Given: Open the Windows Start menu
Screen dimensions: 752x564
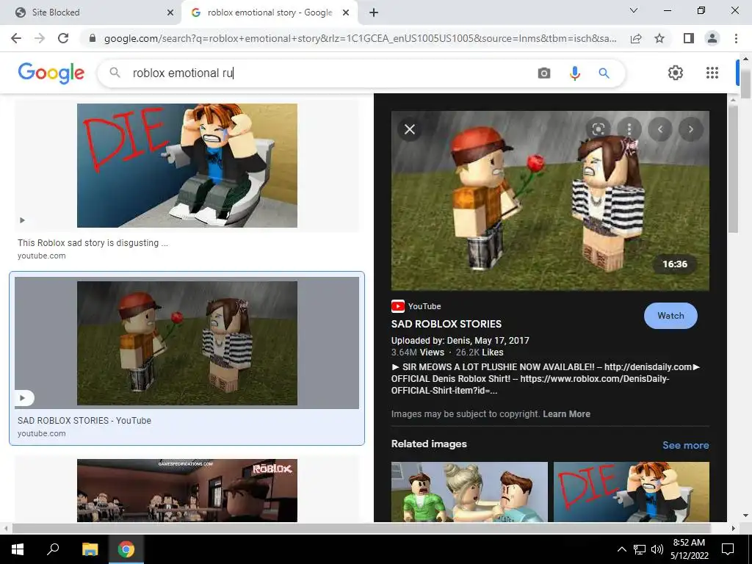Looking at the screenshot, I should pos(18,549).
